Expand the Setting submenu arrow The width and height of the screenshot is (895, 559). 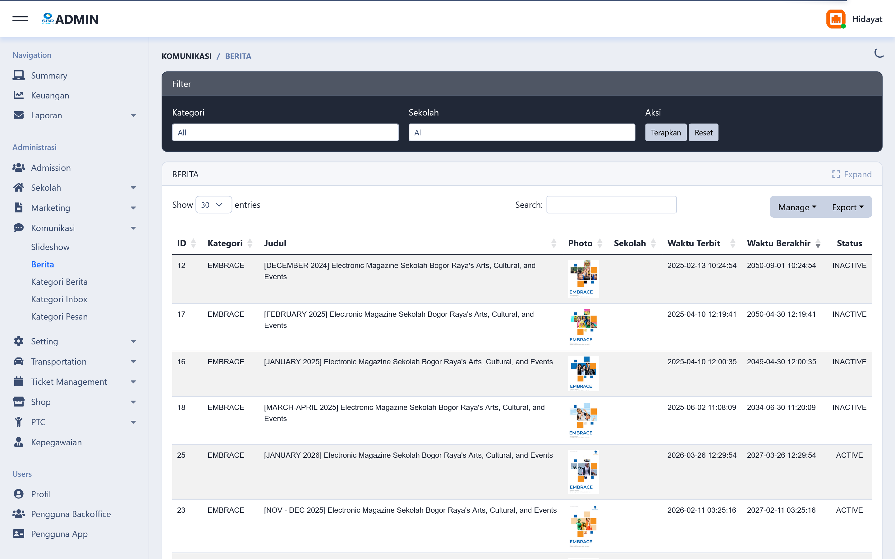coord(134,341)
